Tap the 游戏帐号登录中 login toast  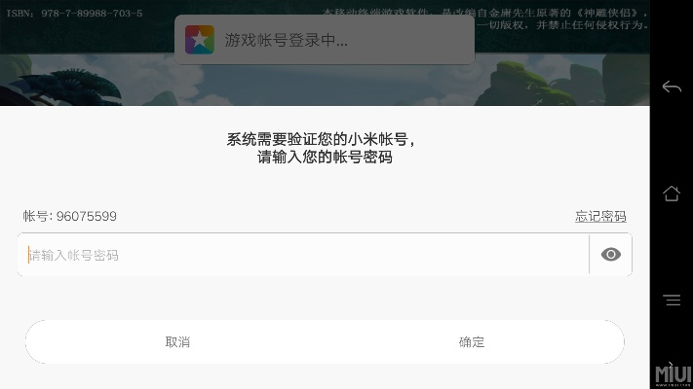325,40
